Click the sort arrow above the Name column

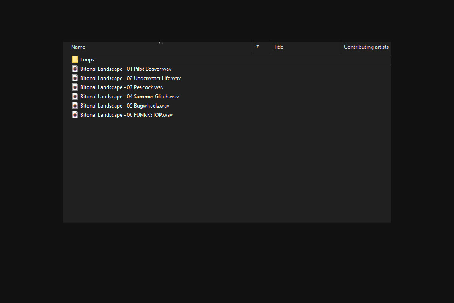161,43
